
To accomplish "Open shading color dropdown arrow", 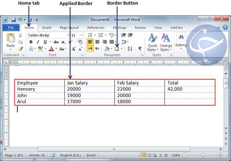I will (111, 49).
